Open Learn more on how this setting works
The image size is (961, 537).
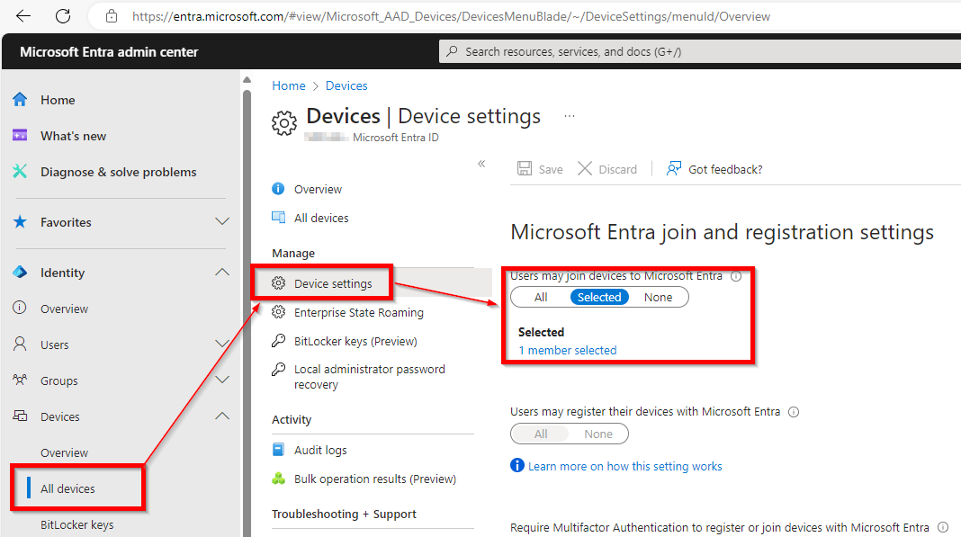tap(625, 467)
